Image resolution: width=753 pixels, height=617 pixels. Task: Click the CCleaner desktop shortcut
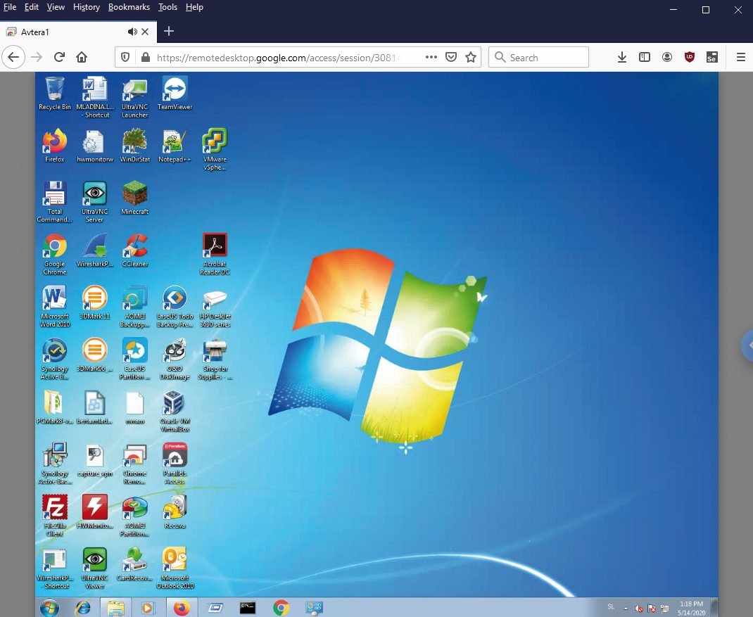click(x=135, y=250)
